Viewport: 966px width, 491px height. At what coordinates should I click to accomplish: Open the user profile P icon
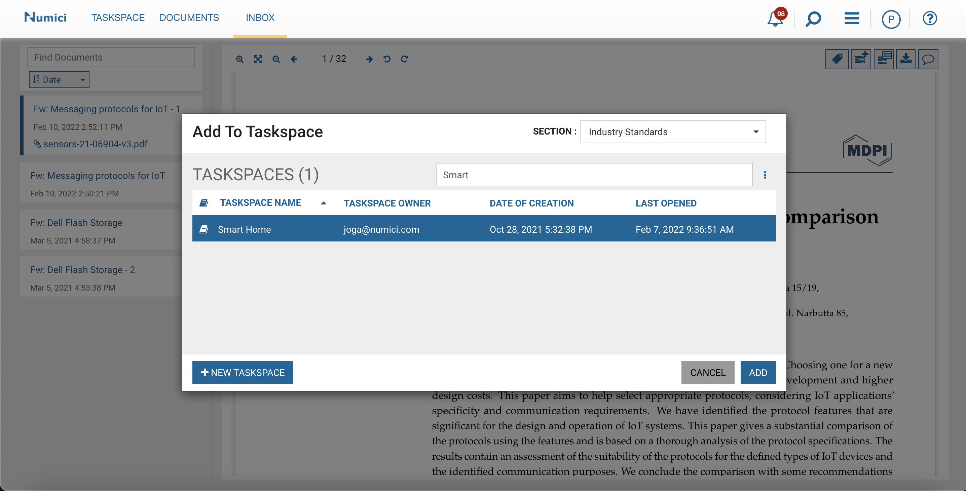(x=891, y=19)
